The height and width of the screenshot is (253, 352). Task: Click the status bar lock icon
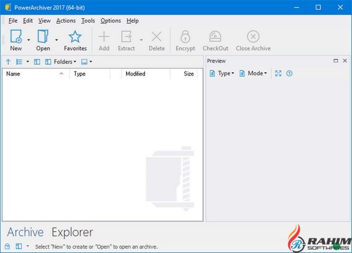pyautogui.click(x=8, y=246)
